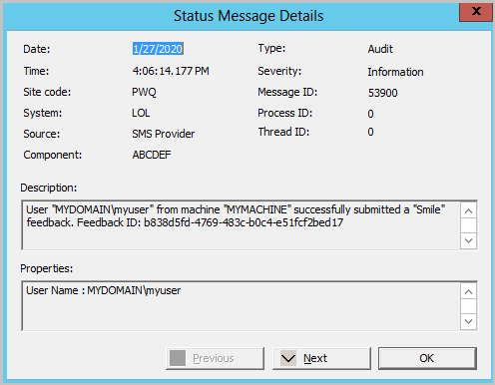Click the down-chevron icon on Next
The height and width of the screenshot is (385, 495).
point(288,358)
